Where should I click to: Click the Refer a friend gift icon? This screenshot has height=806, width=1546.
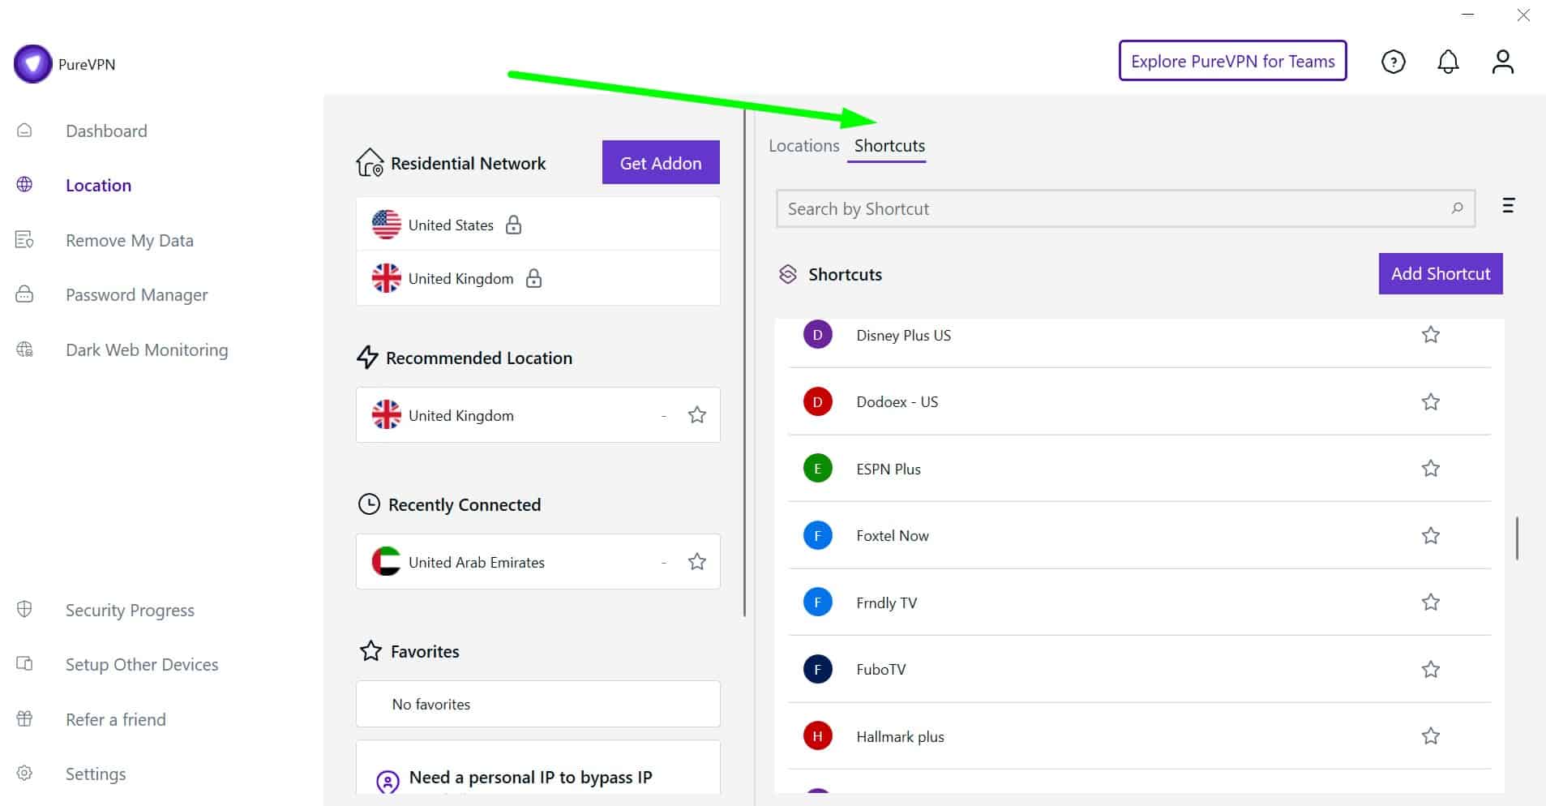click(24, 718)
